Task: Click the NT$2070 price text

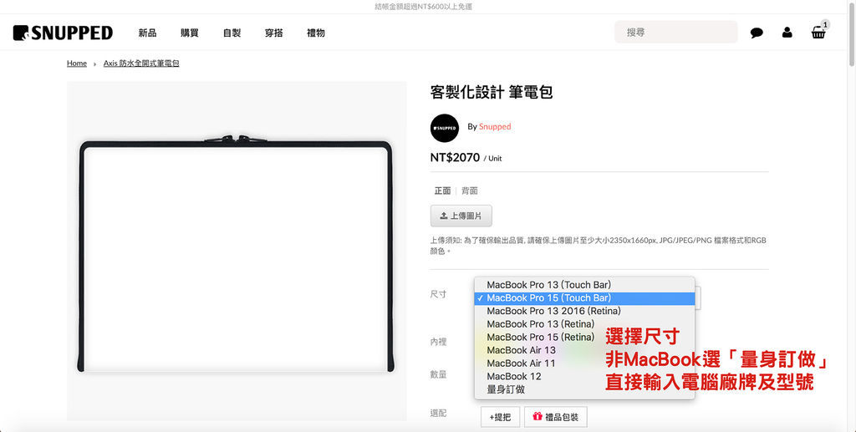Action: click(455, 158)
